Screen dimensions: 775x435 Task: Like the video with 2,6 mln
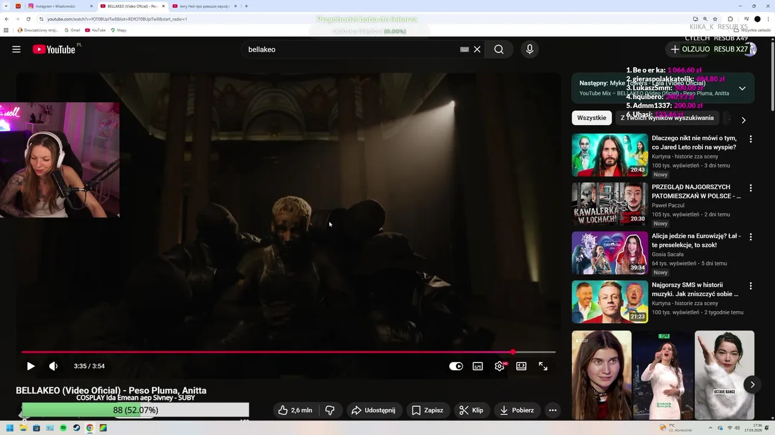click(x=295, y=410)
